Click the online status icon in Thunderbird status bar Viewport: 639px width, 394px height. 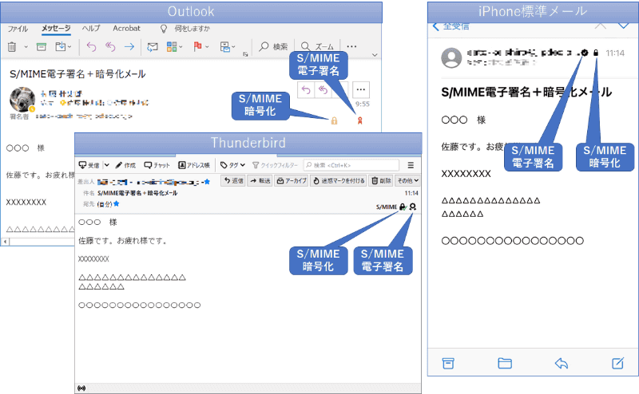(81, 388)
